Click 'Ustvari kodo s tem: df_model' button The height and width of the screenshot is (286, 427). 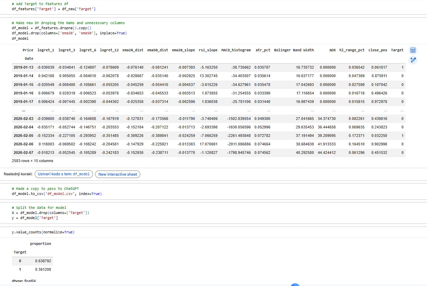pyautogui.click(x=64, y=174)
